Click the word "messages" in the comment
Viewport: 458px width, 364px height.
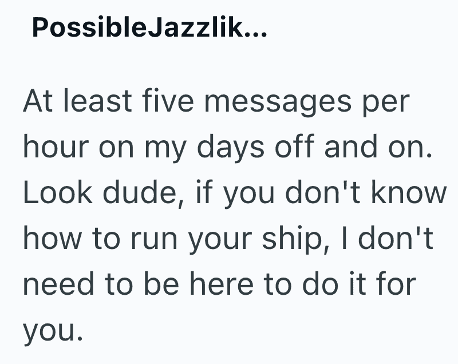pyautogui.click(x=273, y=102)
